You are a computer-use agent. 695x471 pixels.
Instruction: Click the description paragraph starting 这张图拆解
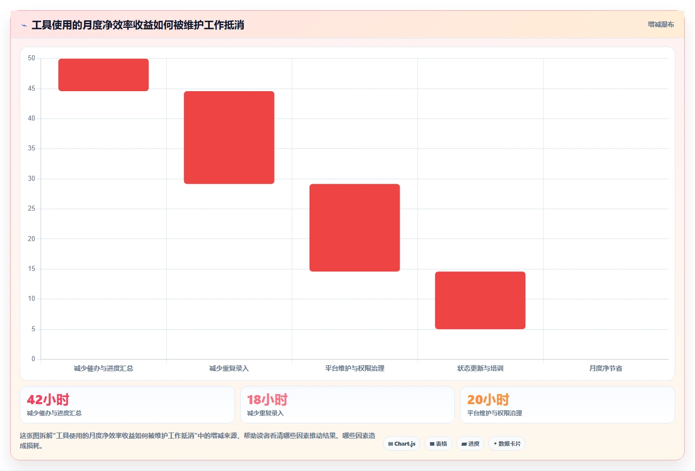[198, 441]
